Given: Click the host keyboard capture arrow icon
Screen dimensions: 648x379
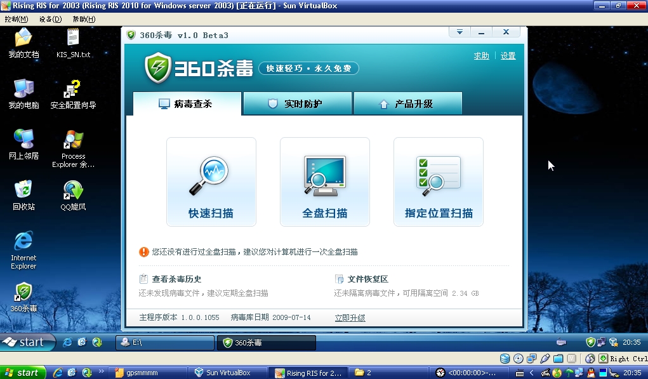Looking at the screenshot, I should click(604, 358).
